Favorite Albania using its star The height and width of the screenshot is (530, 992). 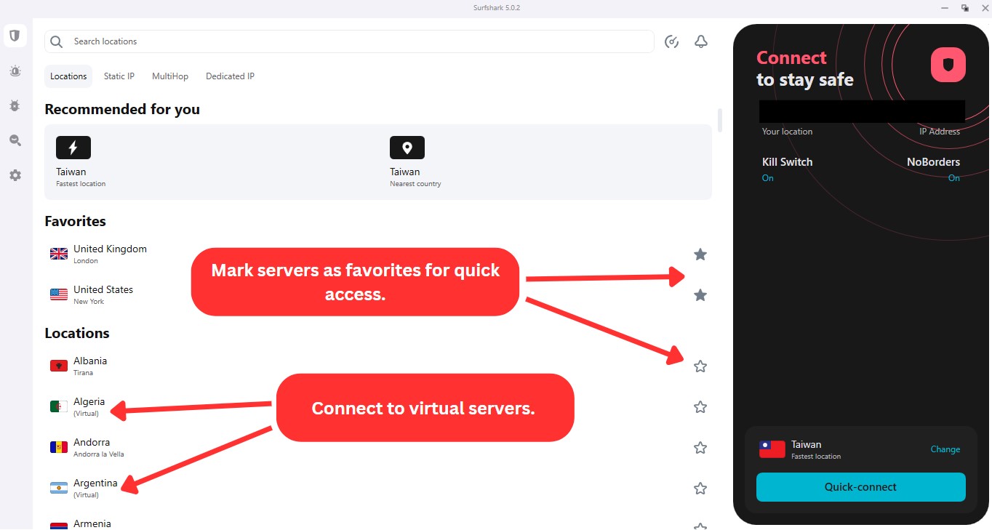coord(700,366)
